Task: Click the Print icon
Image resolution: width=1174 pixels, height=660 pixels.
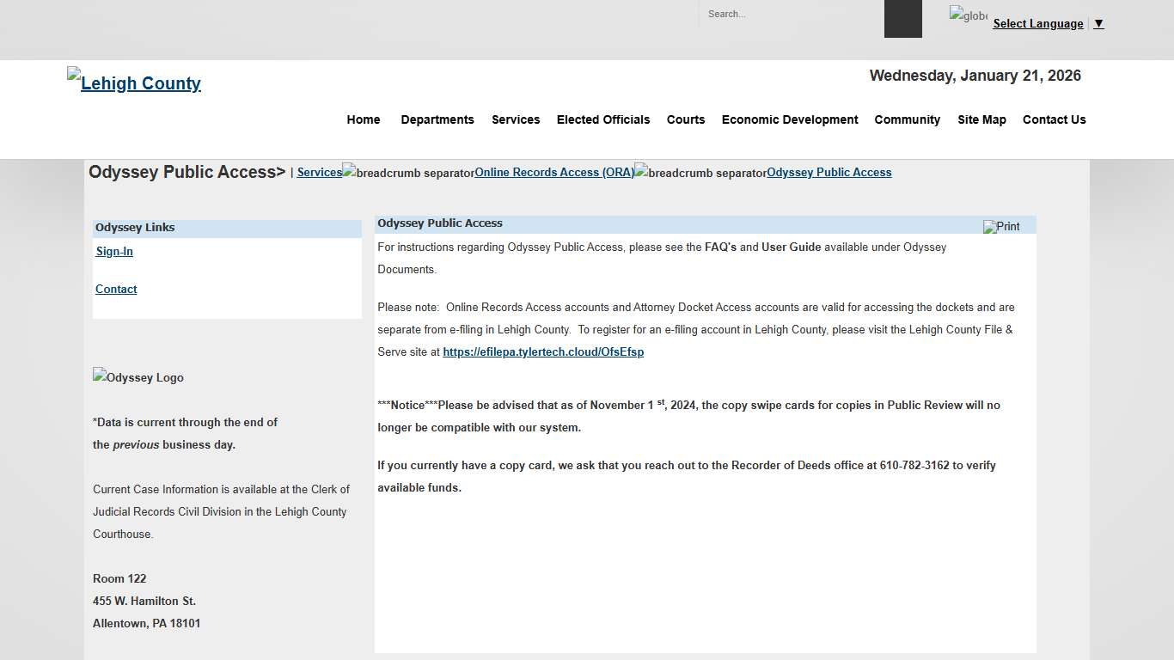Action: point(1001,227)
